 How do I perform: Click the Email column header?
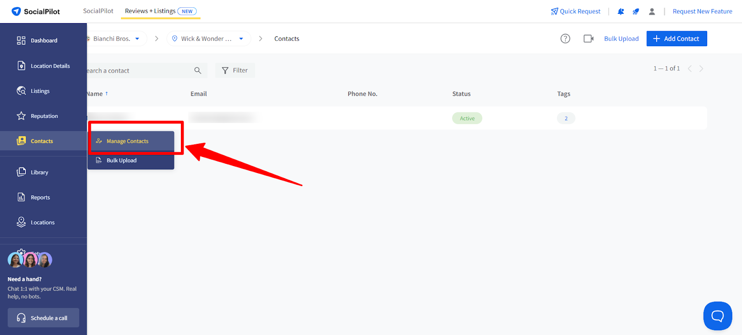(x=198, y=94)
